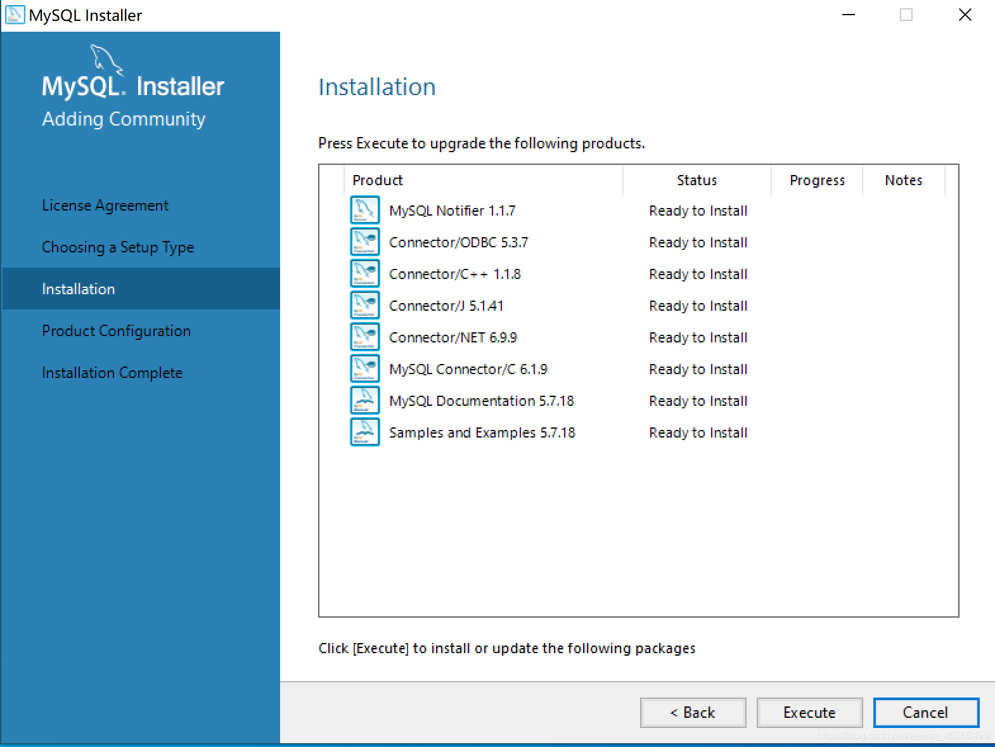Select the Connector/J 5.1.41 row text
Screen dimensions: 995x747
(x=446, y=306)
